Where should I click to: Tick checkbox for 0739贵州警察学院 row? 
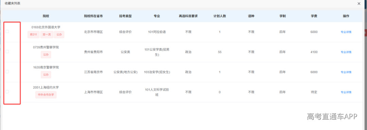[x=7, y=52]
